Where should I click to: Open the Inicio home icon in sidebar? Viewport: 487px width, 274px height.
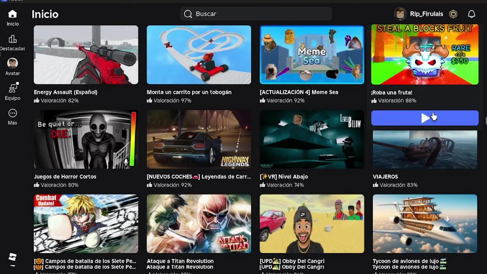pyautogui.click(x=13, y=14)
